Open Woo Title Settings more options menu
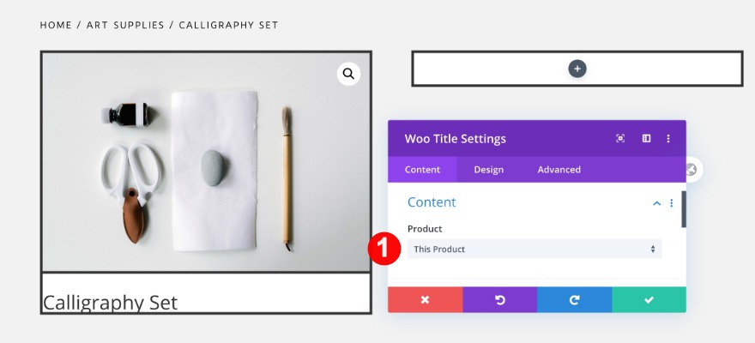This screenshot has height=343, width=755. point(668,139)
